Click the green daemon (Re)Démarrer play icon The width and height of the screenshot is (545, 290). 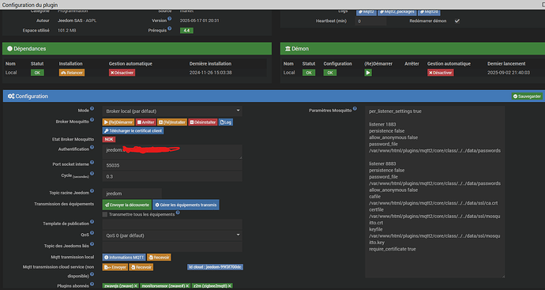click(x=368, y=73)
